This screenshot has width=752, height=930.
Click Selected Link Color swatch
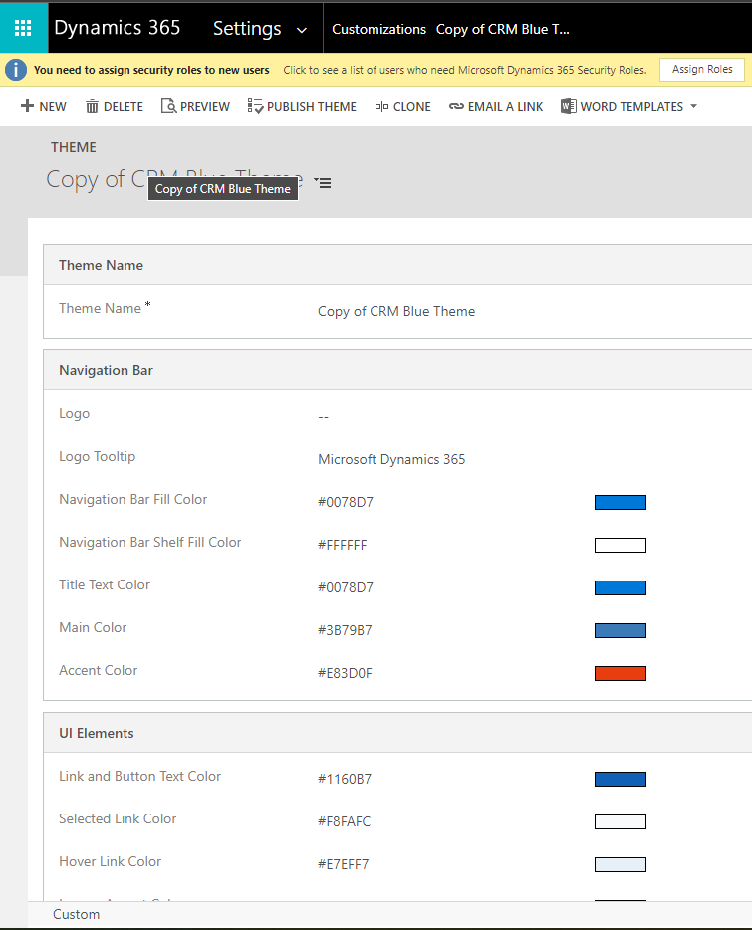(x=621, y=822)
